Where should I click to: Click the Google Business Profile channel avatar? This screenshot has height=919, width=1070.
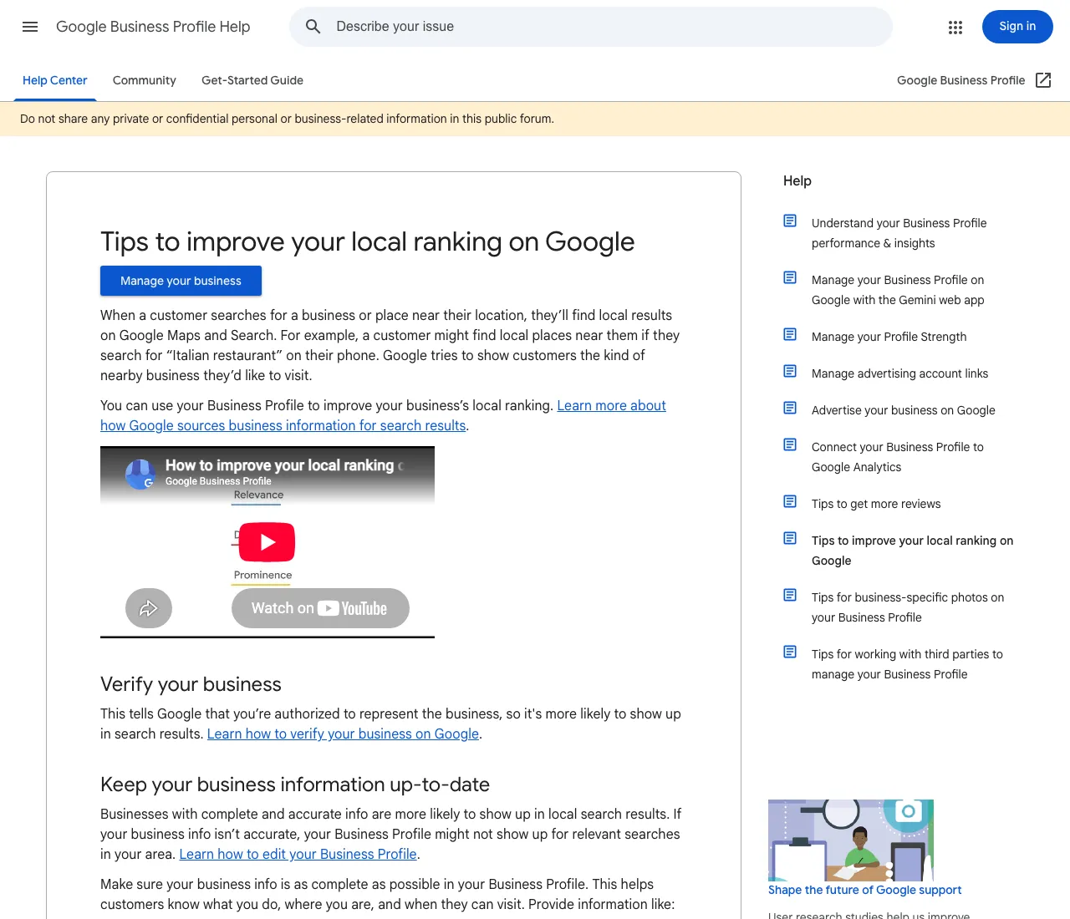140,475
